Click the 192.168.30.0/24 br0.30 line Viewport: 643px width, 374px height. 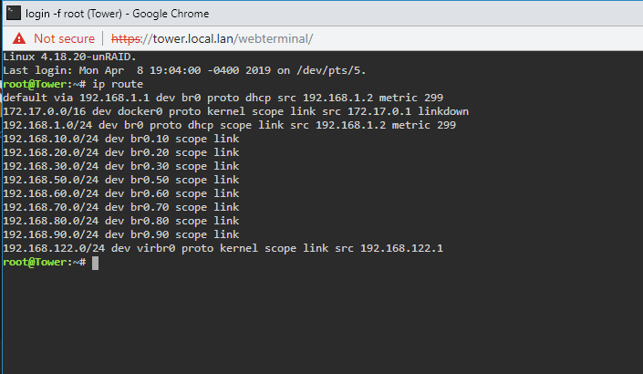coord(121,166)
